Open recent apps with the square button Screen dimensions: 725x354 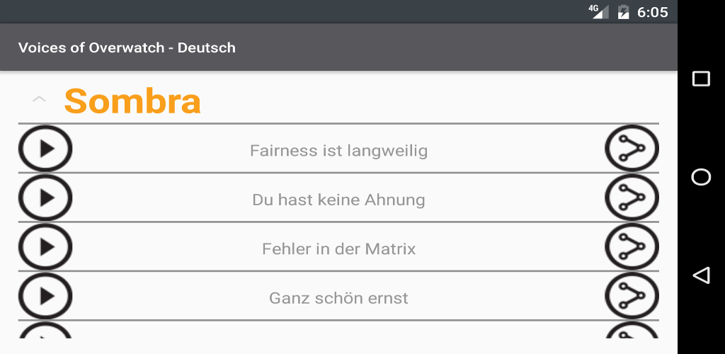[701, 79]
